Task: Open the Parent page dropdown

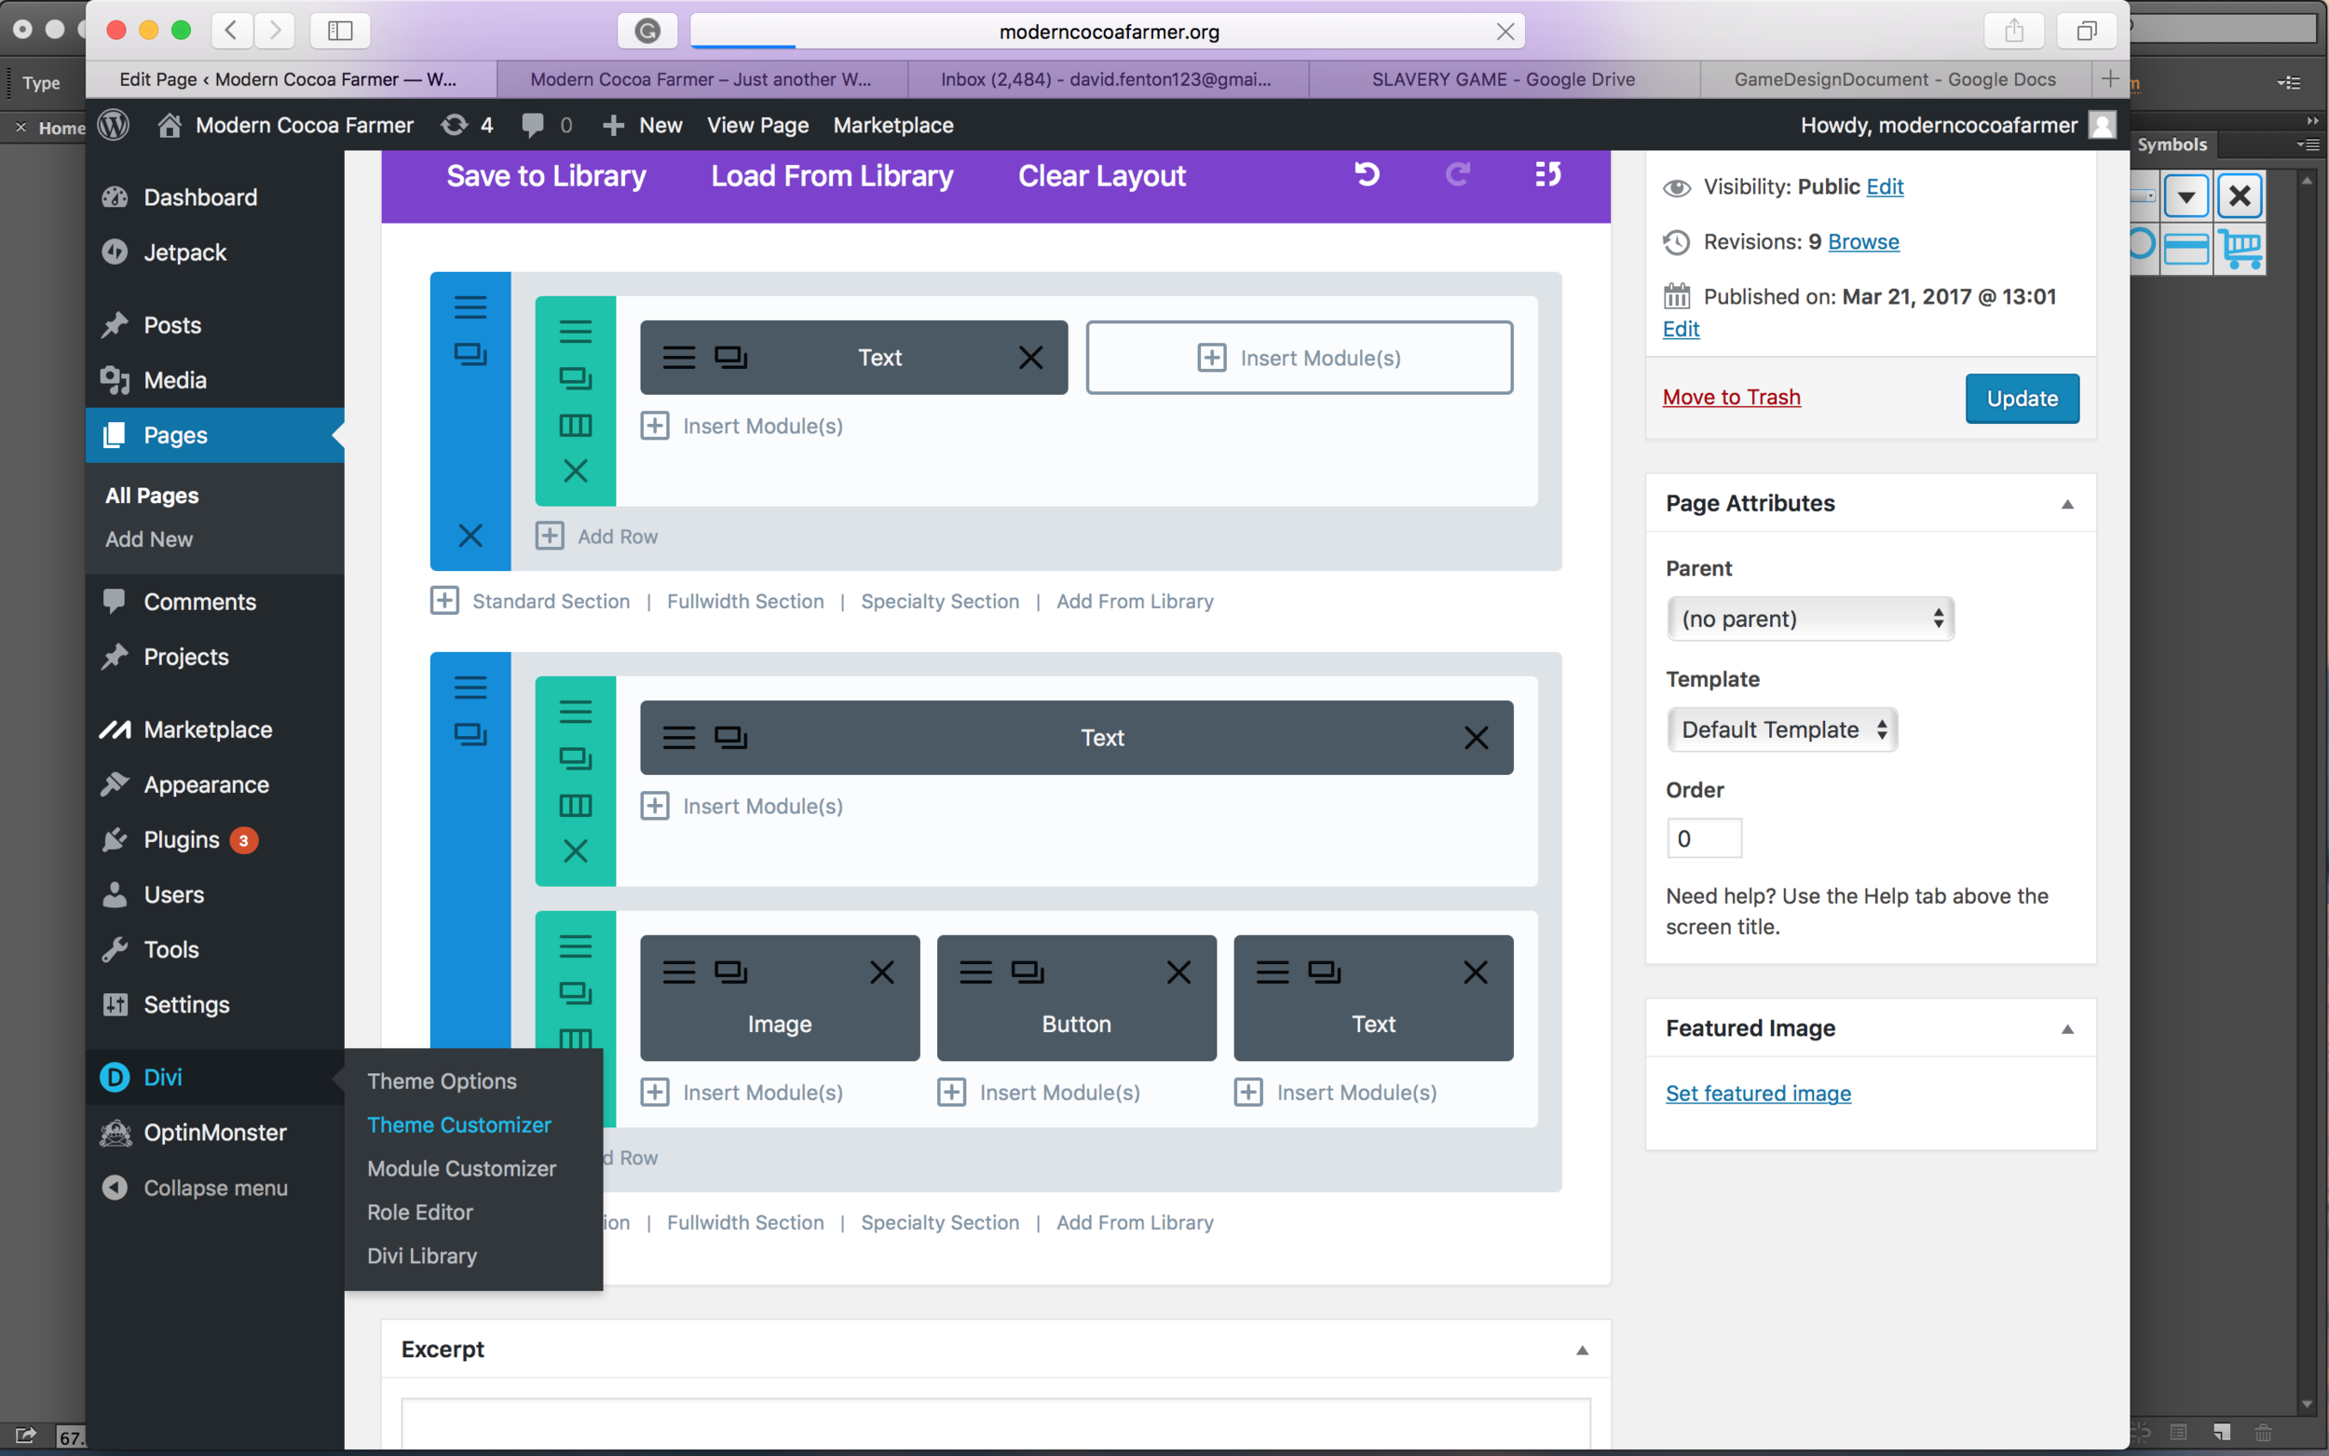Action: point(1809,619)
